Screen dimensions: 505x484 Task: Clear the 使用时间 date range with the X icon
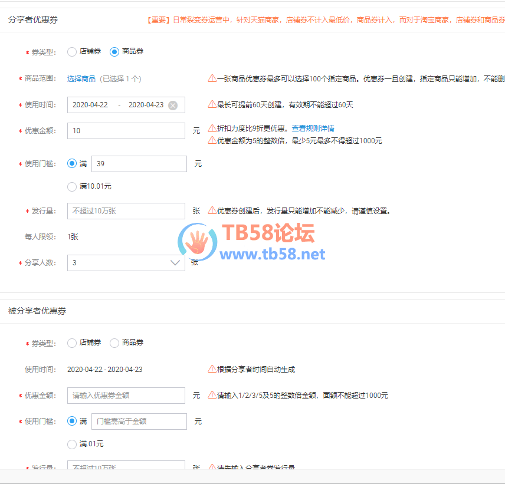point(173,105)
